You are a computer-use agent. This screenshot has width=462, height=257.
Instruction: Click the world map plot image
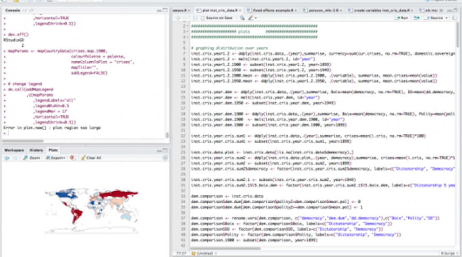pyautogui.click(x=92, y=210)
